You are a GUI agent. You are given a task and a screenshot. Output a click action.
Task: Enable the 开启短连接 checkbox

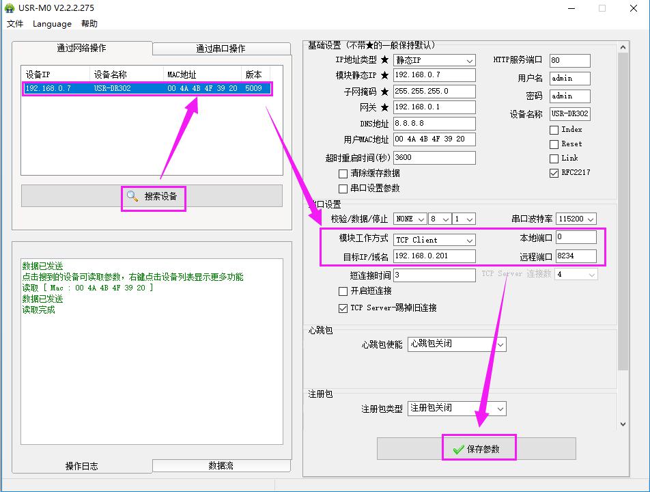343,291
